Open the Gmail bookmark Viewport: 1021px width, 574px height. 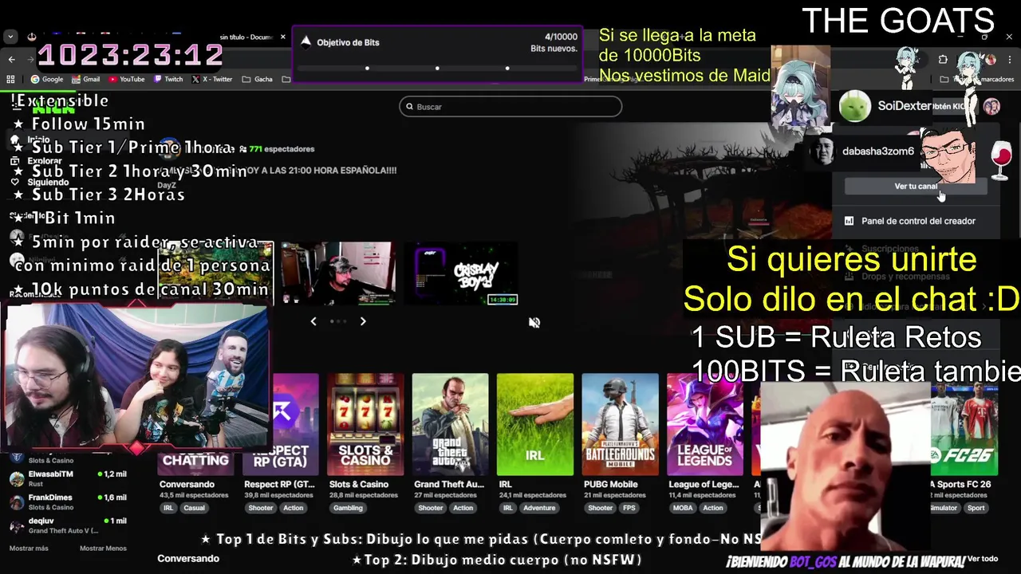pyautogui.click(x=85, y=79)
